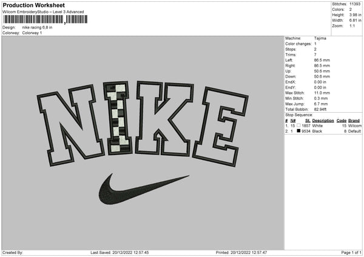
Task: Click the 'N#' column header
Action: [293, 121]
